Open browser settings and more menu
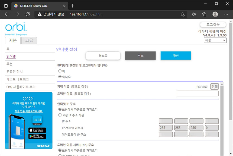 click(x=226, y=14)
